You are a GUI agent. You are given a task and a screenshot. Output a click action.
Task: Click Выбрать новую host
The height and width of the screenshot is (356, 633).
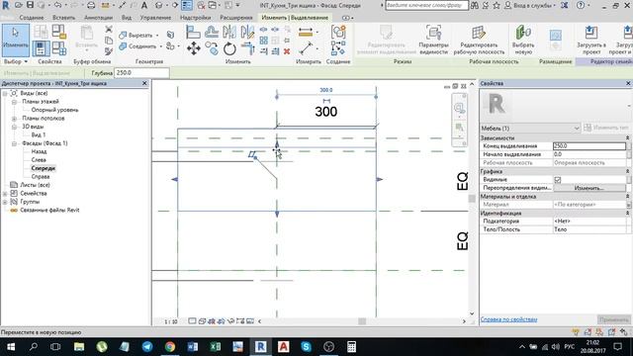point(523,40)
